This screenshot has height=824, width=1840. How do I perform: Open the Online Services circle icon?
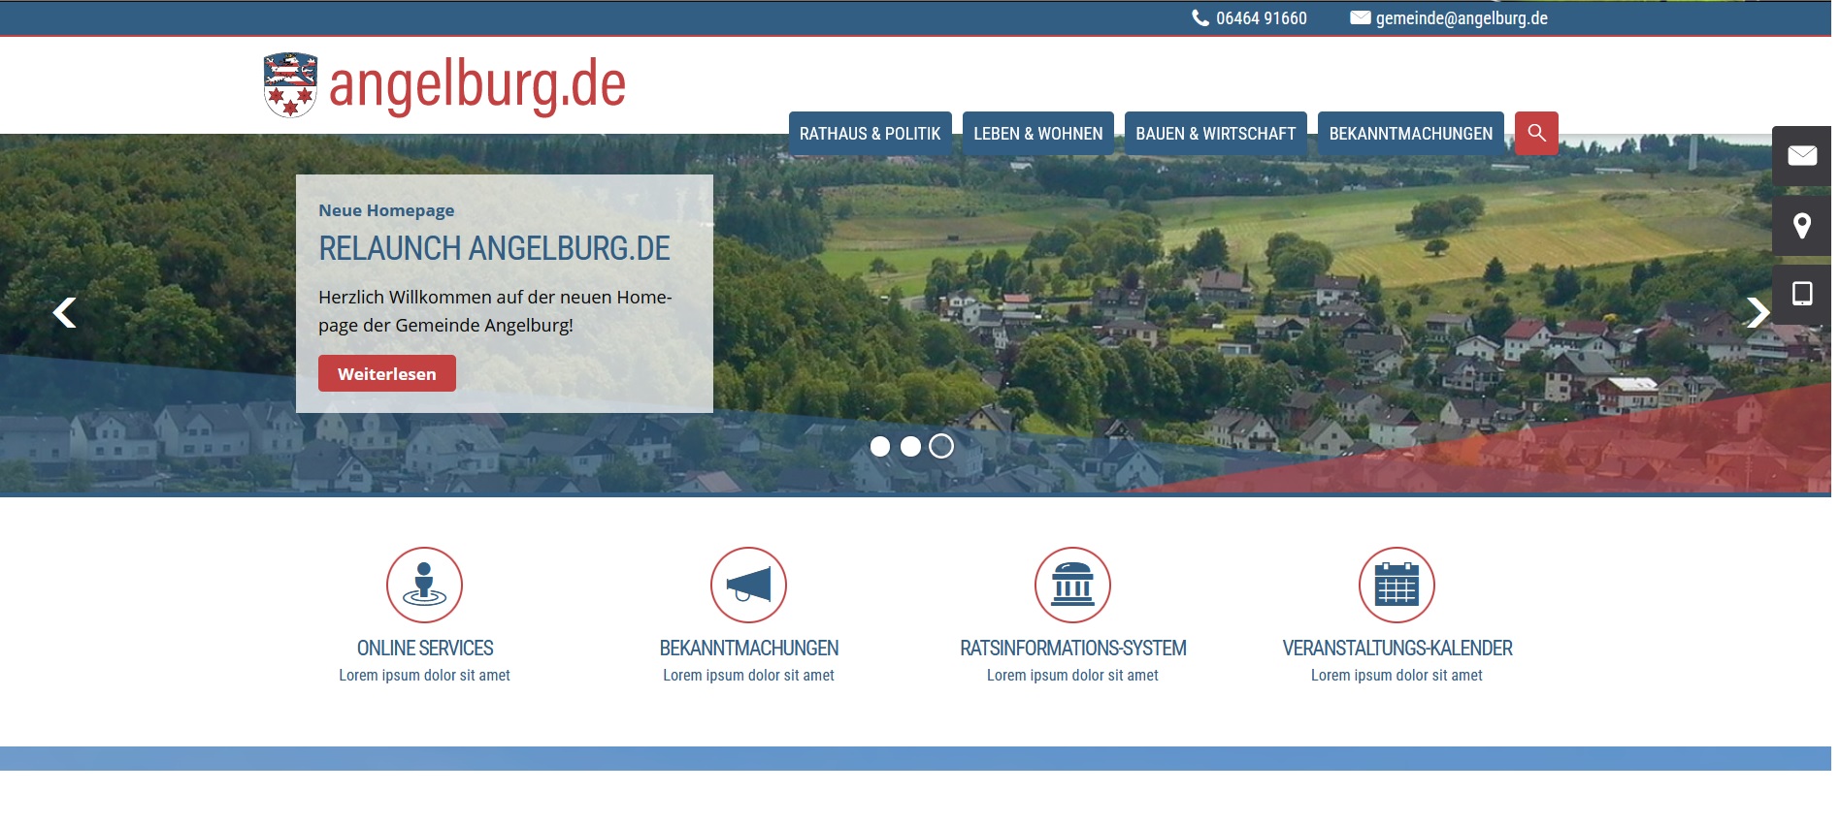click(424, 585)
